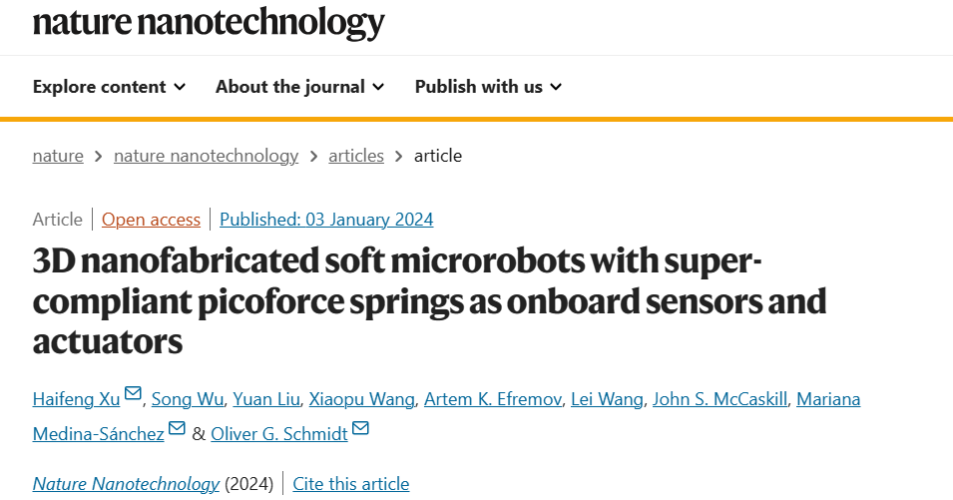Click envelope icon beside Mariana Medina-Sánchez
Image resolution: width=953 pixels, height=500 pixels.
[x=177, y=429]
